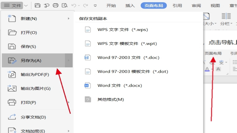Click the Redo arrow icon
The height and width of the screenshot is (133, 237).
pyautogui.click(x=85, y=5)
